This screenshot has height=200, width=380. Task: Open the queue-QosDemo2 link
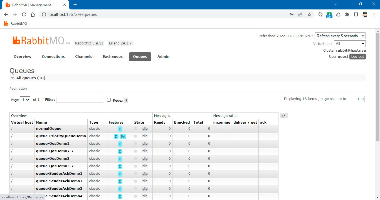(x=53, y=144)
